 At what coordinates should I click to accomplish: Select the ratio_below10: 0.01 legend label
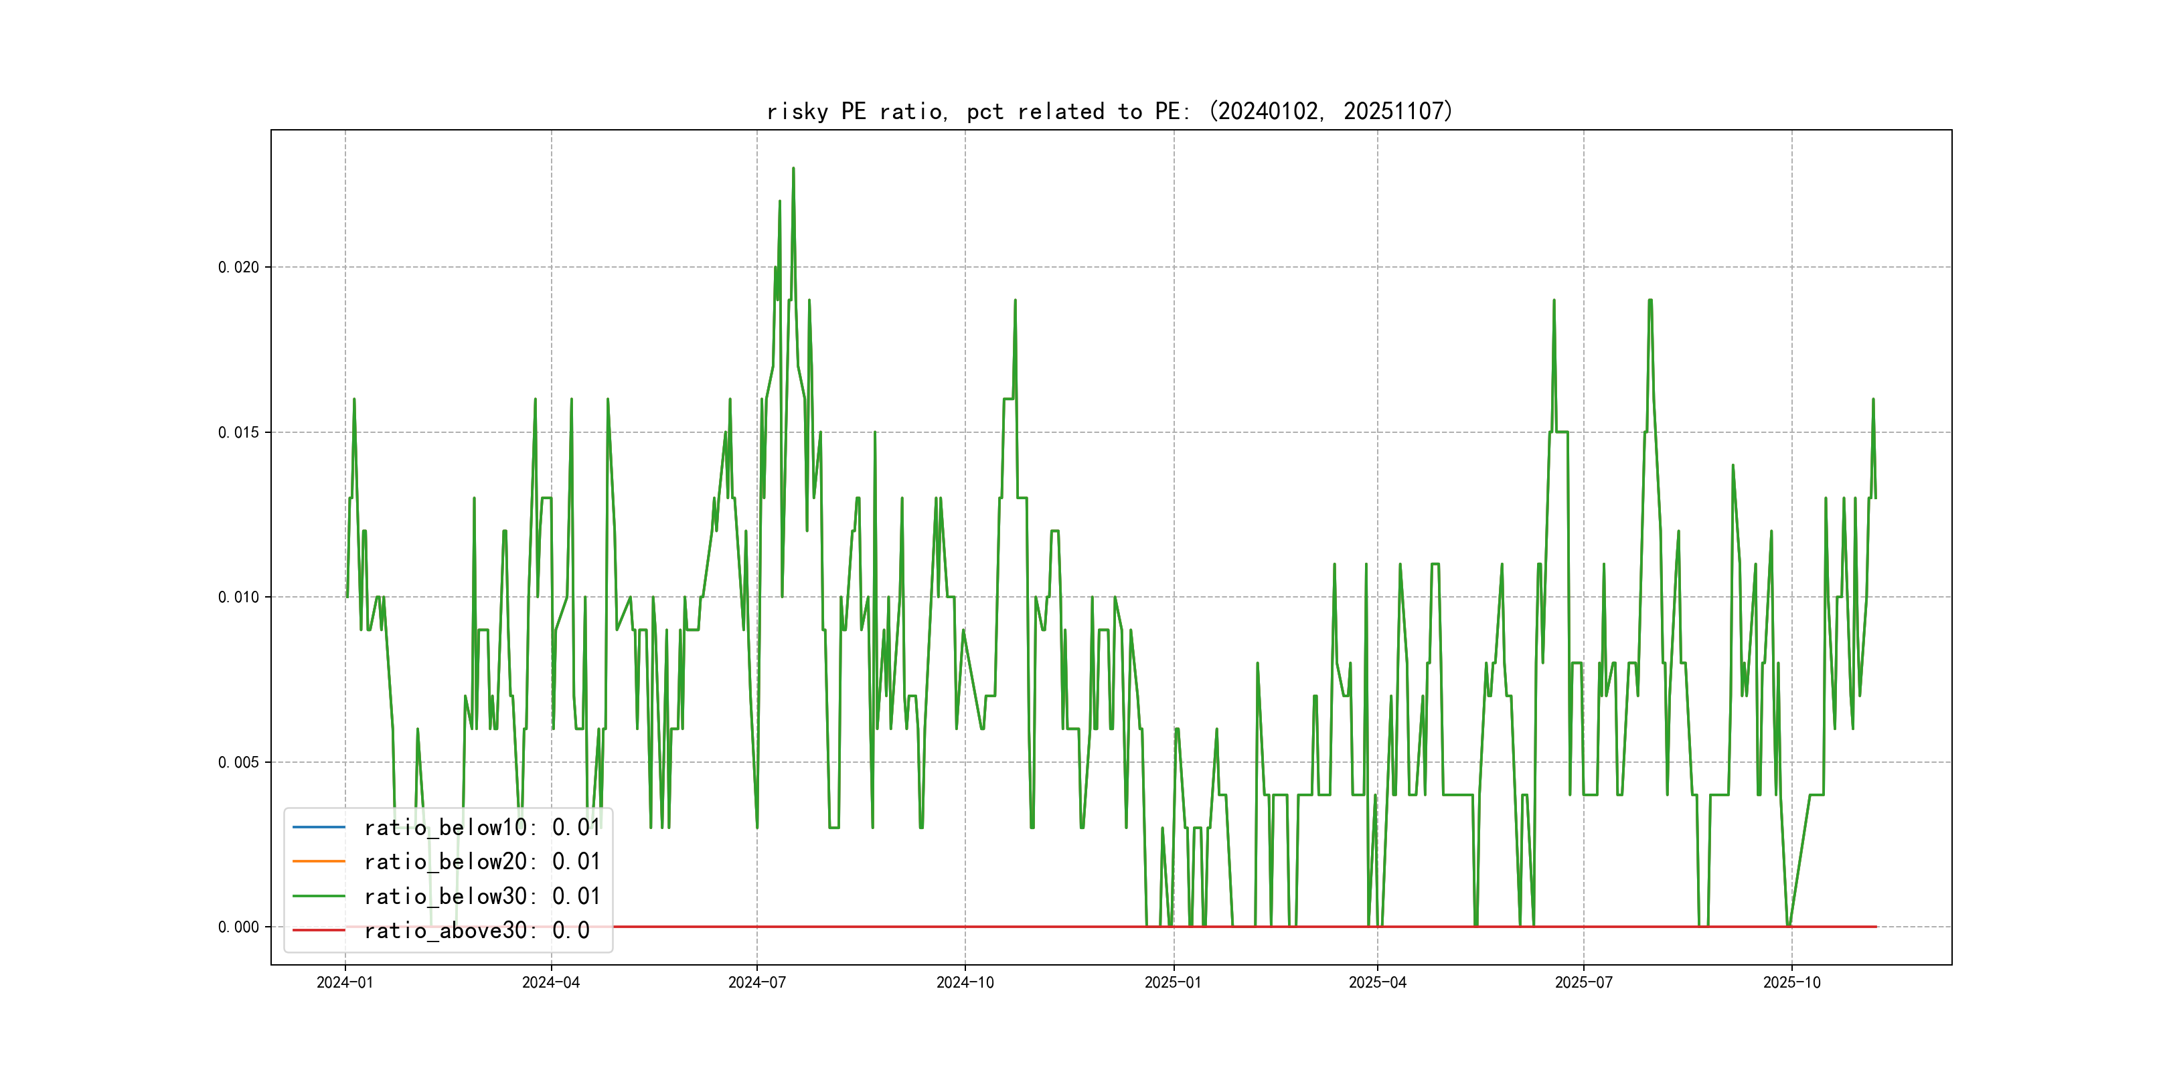[481, 827]
